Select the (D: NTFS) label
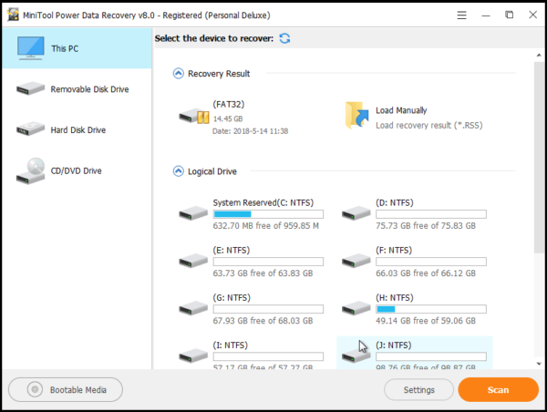 (x=395, y=202)
